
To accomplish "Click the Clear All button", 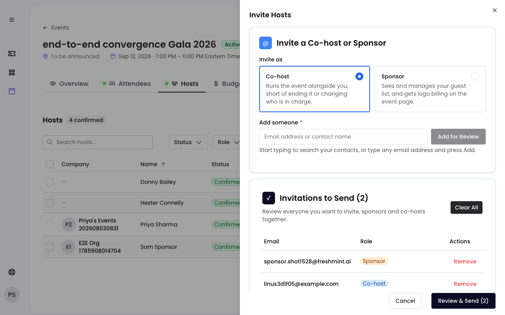I will tap(466, 208).
